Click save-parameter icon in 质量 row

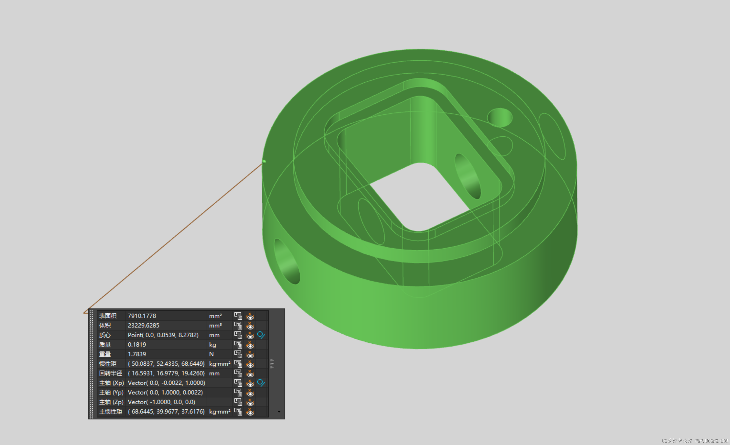tap(238, 345)
